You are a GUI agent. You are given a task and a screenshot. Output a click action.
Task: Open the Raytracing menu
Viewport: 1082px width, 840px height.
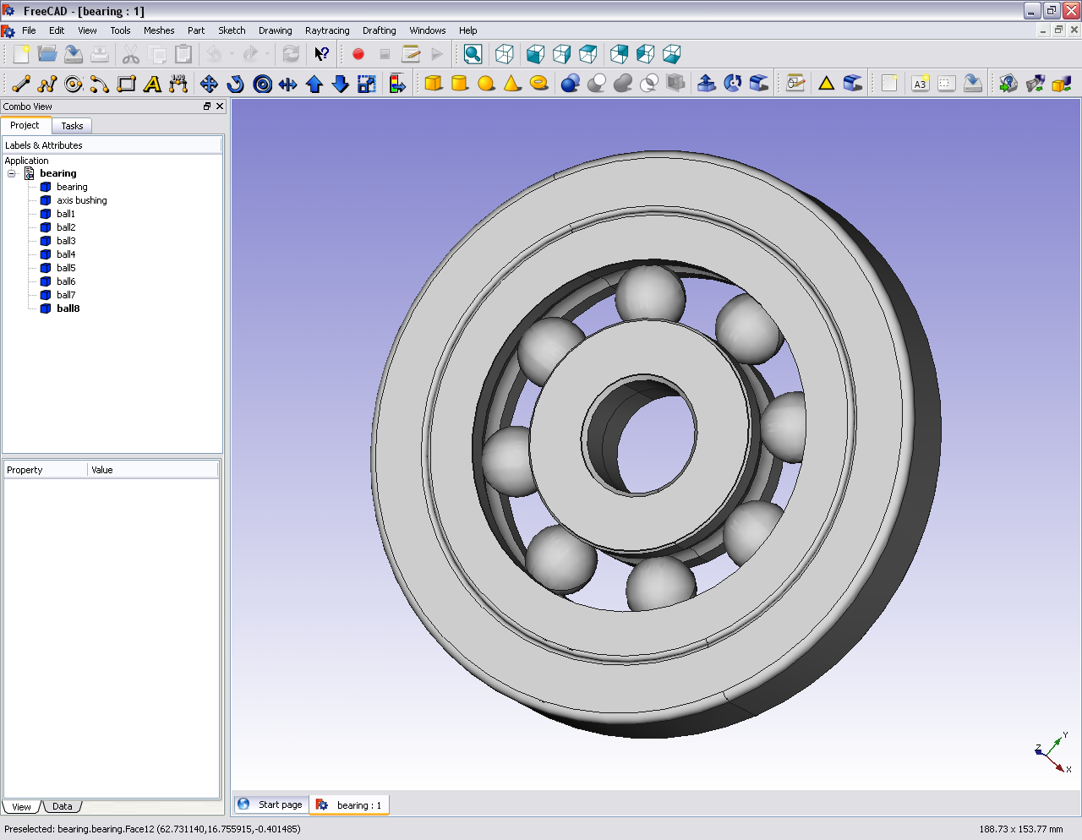327,30
